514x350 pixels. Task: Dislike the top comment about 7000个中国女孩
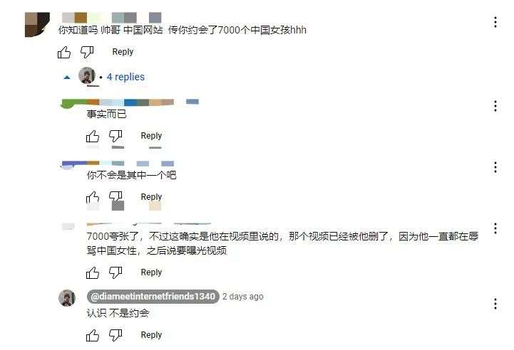[x=87, y=52]
